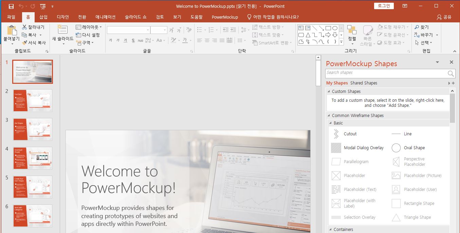Close the PowerMockup Shapes pane
The height and width of the screenshot is (233, 460).
452,62
